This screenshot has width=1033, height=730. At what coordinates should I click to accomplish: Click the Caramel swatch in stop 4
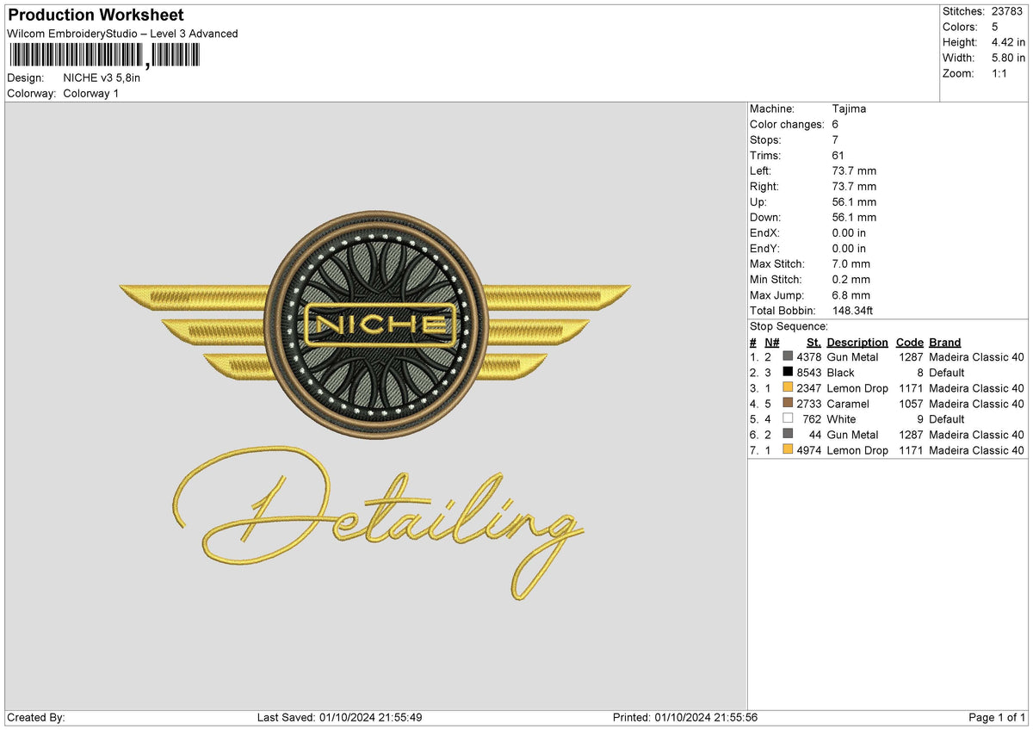pyautogui.click(x=788, y=403)
